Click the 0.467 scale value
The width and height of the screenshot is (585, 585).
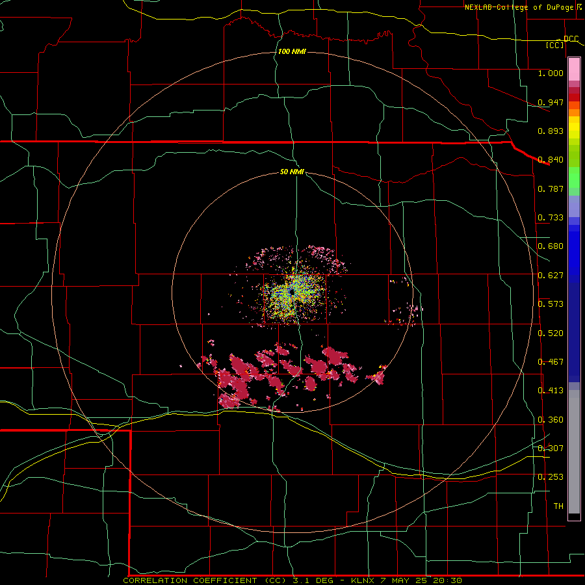point(551,362)
